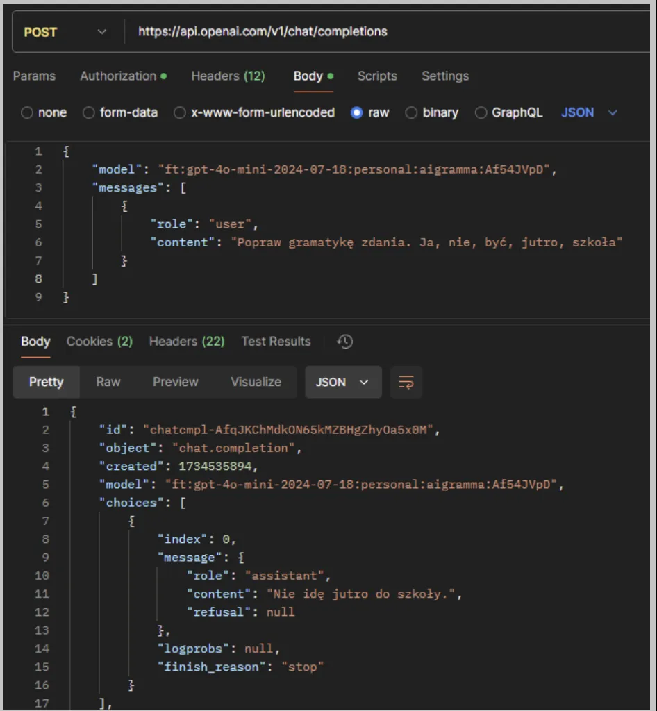
Task: Open the JSON body language dropdown
Action: (588, 112)
